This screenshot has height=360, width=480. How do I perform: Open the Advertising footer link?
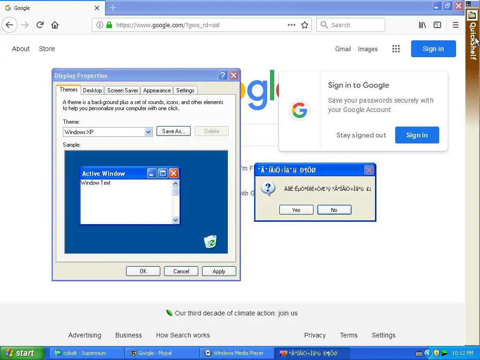click(x=85, y=335)
